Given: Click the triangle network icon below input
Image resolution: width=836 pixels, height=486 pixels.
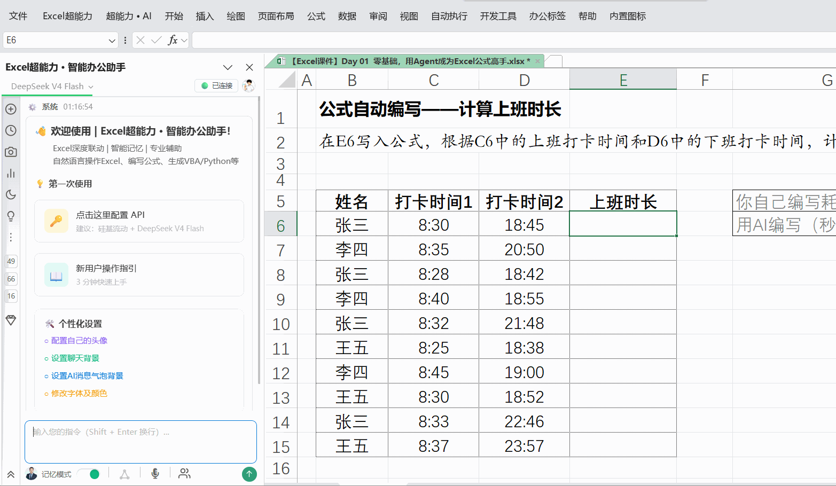Looking at the screenshot, I should tap(124, 474).
